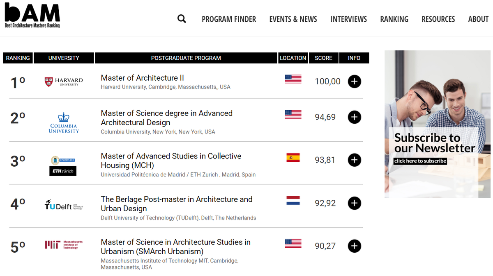Click the score value 93,81

[325, 160]
